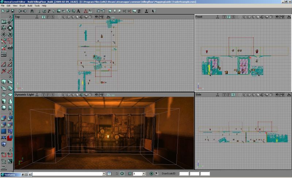The width and height of the screenshot is (292, 178).
Task: Click the first DrawScale3D value field
Action: [x=184, y=174]
